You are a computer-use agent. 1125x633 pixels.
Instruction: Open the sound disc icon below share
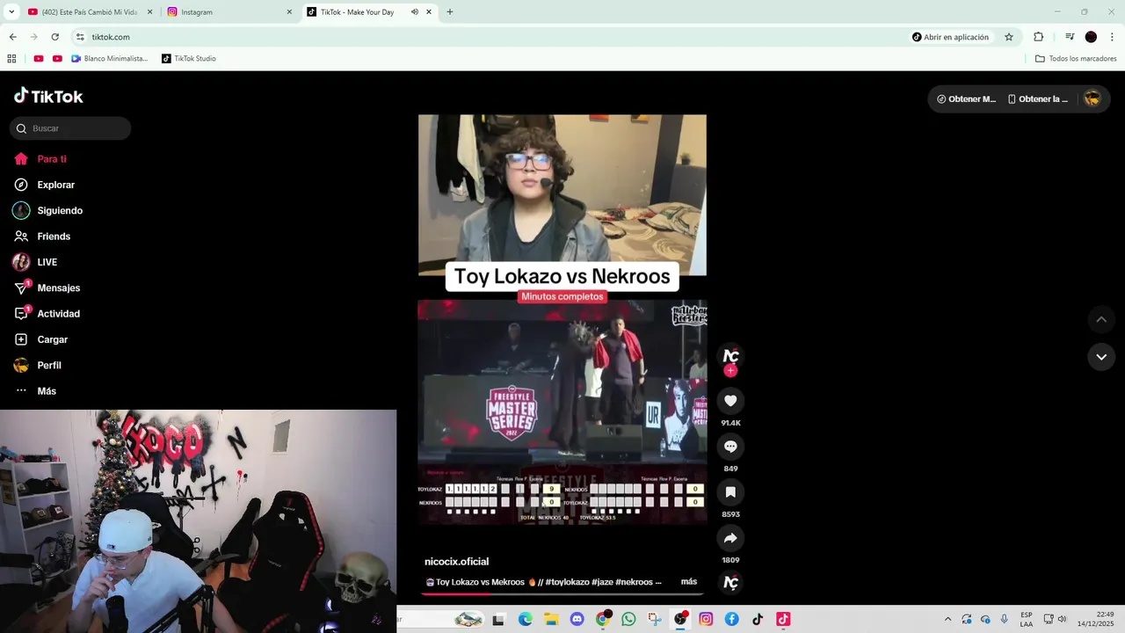(730, 582)
